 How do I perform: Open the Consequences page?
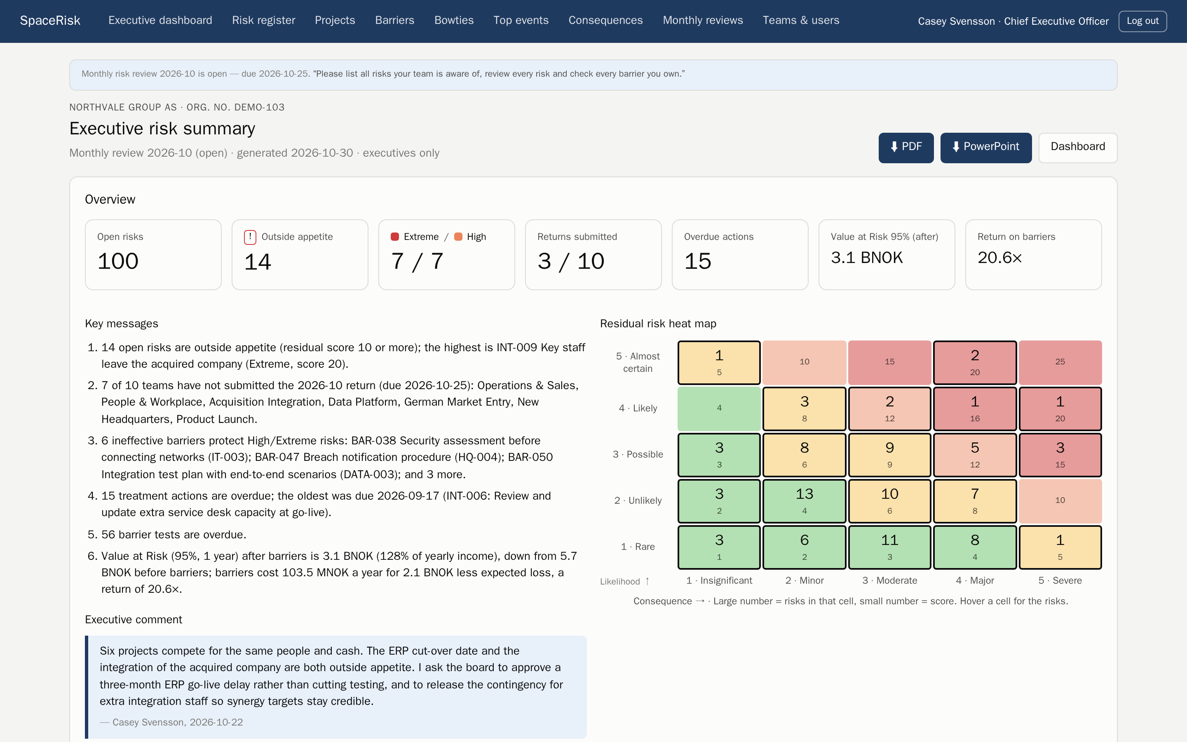(x=606, y=21)
